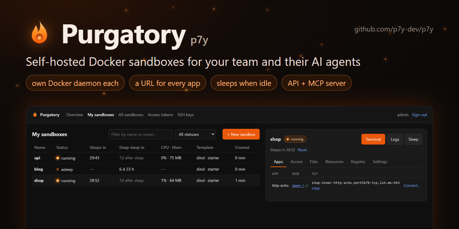
Task: Switch to the Access tab
Action: point(297,162)
